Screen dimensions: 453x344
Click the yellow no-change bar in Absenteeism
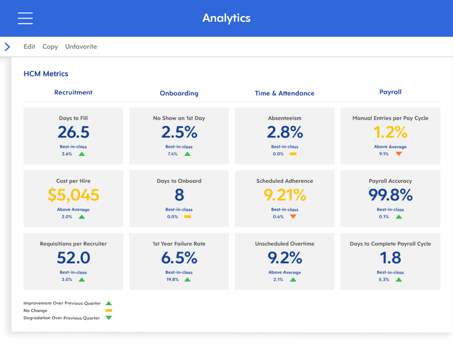293,154
